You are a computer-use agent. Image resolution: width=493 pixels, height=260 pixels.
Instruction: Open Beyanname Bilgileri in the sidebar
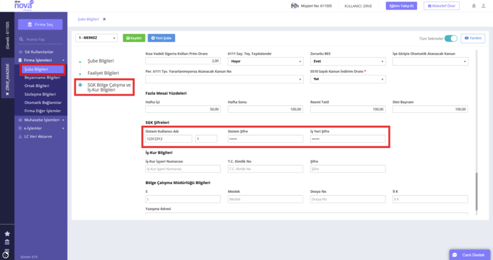click(x=42, y=78)
